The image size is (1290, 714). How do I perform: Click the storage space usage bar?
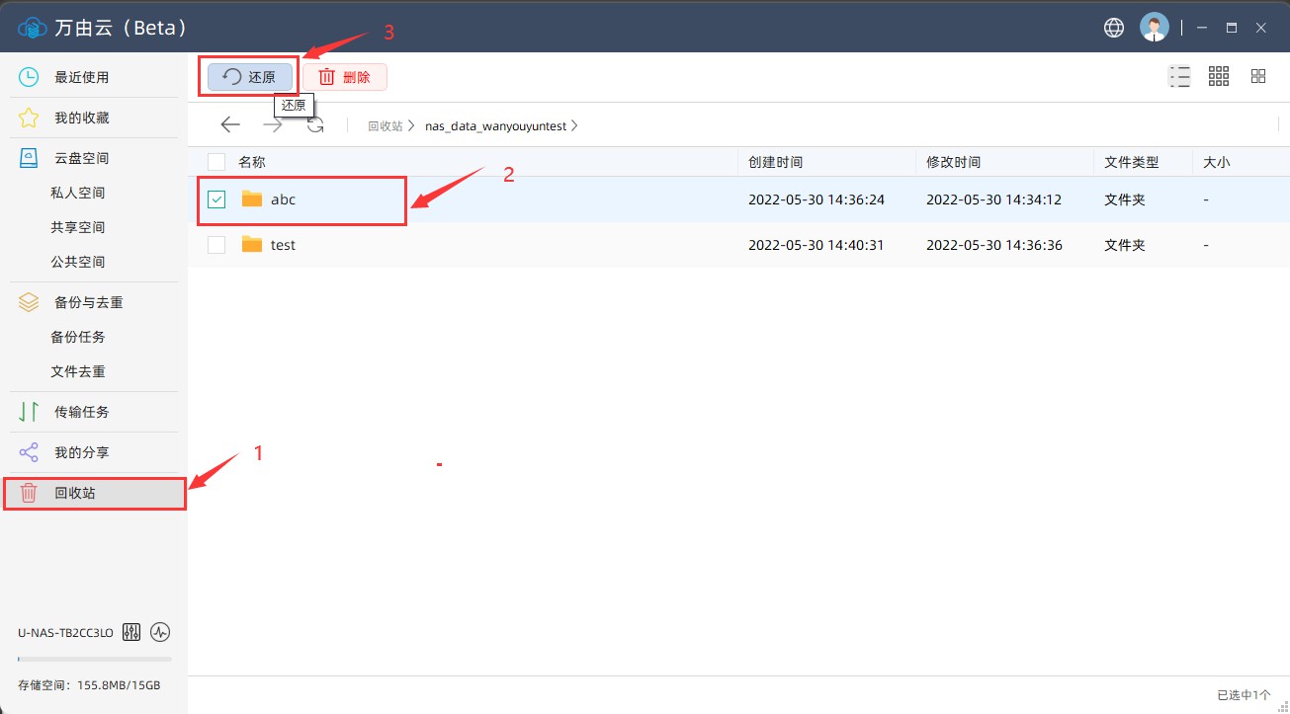click(94, 659)
